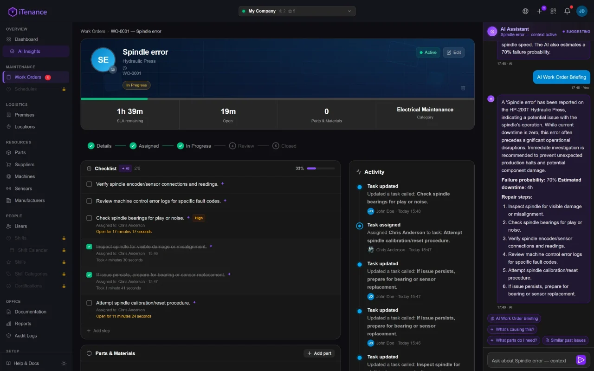Click the camera icon on the SE avatar

113,70
